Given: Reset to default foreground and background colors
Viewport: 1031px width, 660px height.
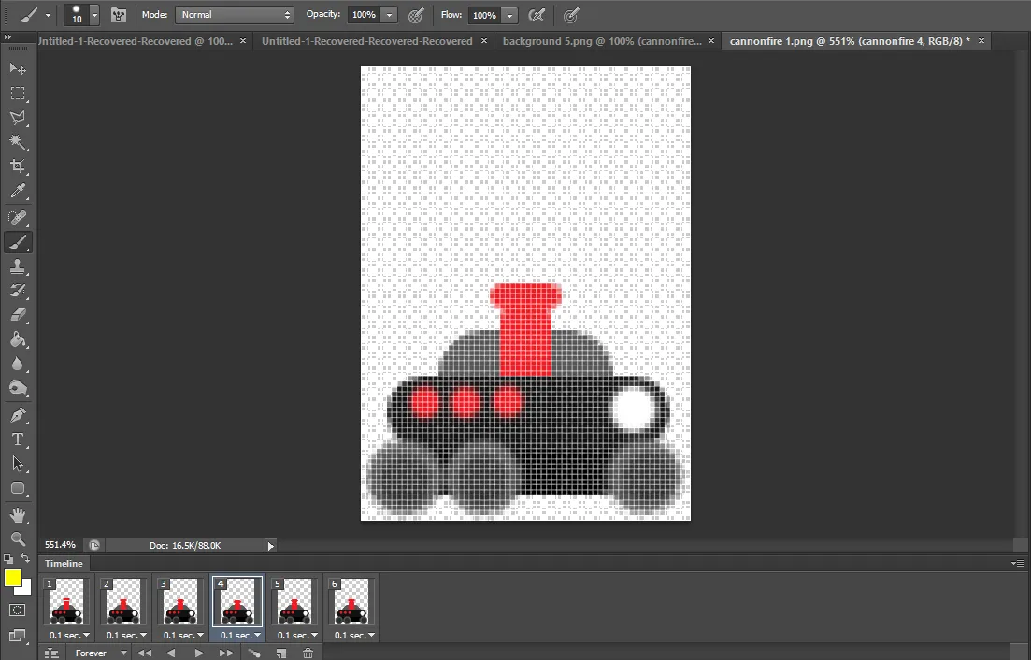Looking at the screenshot, I should 7,559.
